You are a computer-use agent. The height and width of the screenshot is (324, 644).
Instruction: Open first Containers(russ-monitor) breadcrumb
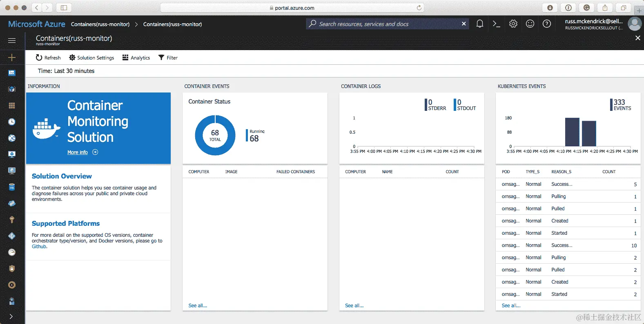pyautogui.click(x=100, y=24)
